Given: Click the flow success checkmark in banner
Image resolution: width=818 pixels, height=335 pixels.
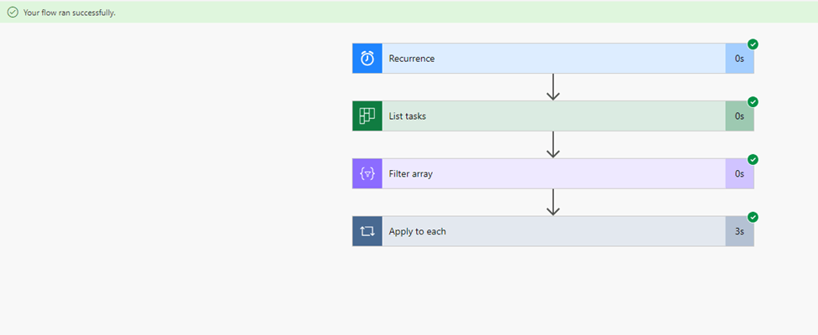Looking at the screenshot, I should [x=13, y=13].
